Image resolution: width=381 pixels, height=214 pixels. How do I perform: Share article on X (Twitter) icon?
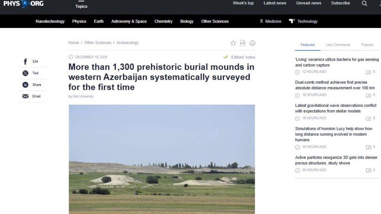tap(25, 73)
